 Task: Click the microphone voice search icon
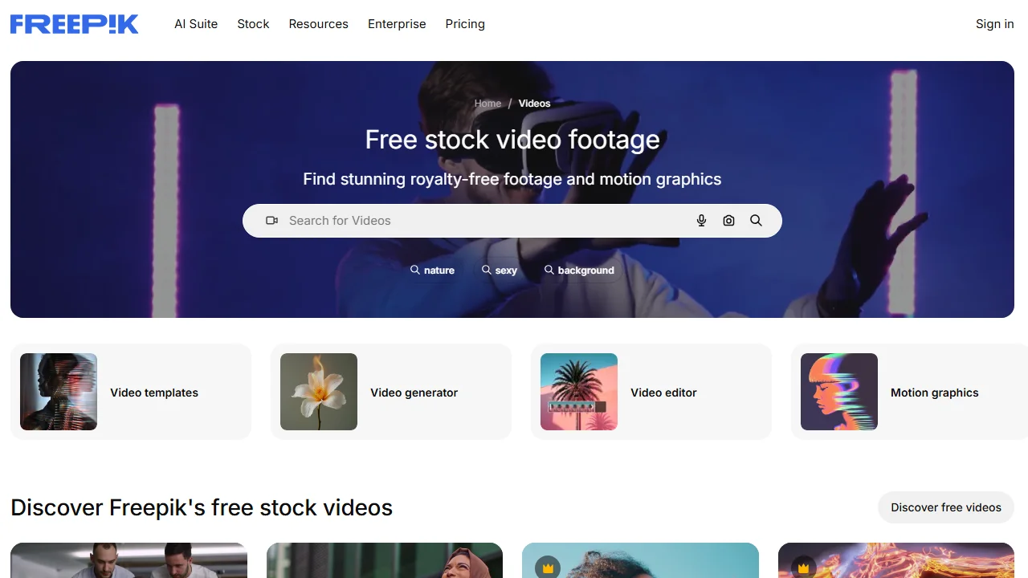[x=701, y=221]
